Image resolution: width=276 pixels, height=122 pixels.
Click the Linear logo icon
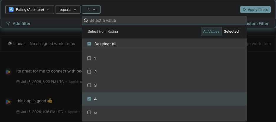10,44
